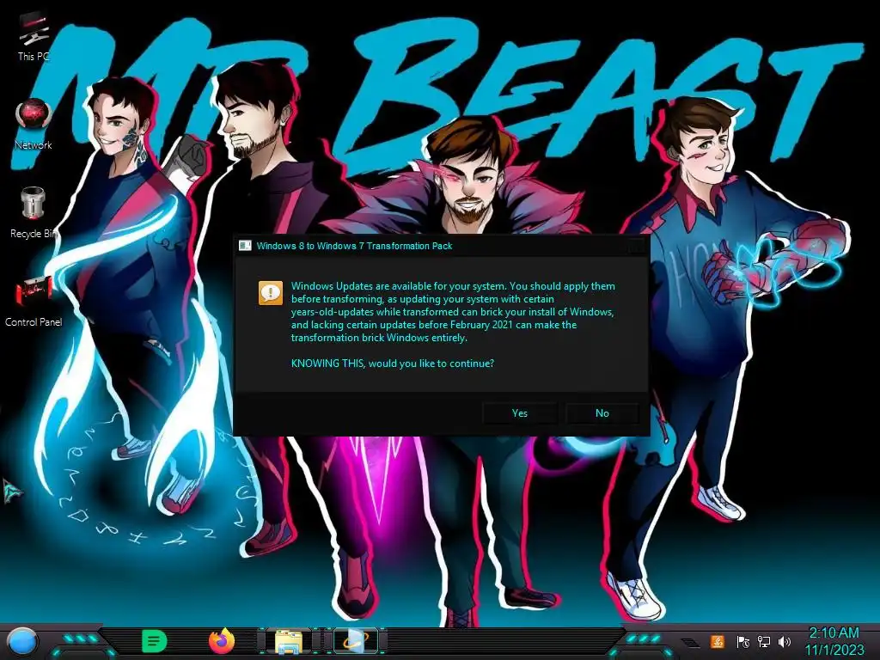Open the 2:10 AM clock and date

pyautogui.click(x=834, y=641)
